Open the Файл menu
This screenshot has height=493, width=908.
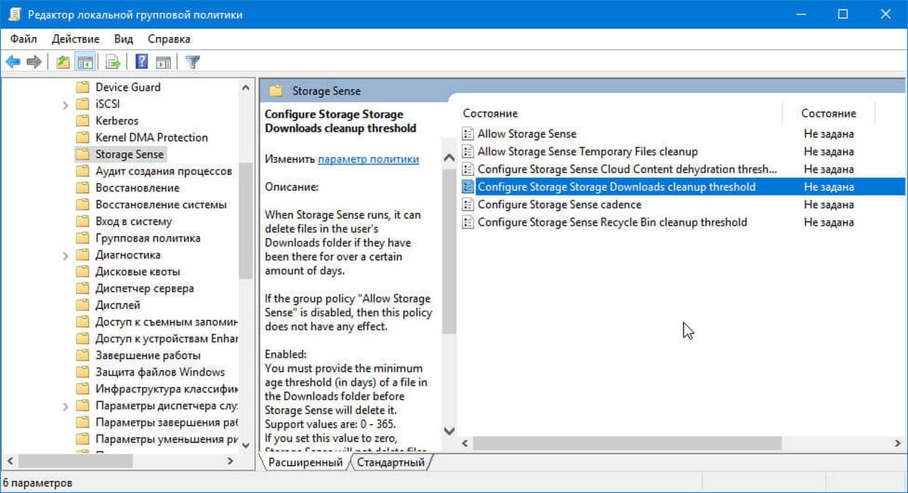24,39
